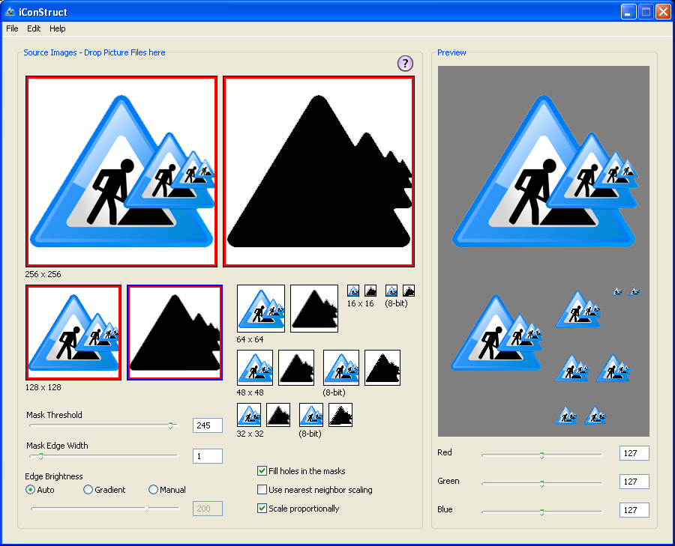This screenshot has width=675, height=546.
Task: Disable Fill holes in the masks
Action: (262, 471)
